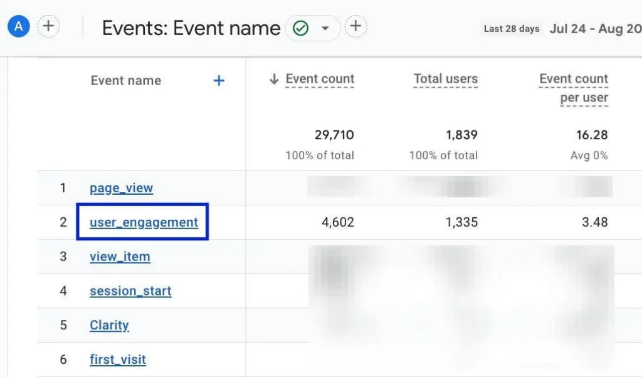Screen dimensions: 642x377
Task: Open first_visit event details
Action: click(x=118, y=359)
